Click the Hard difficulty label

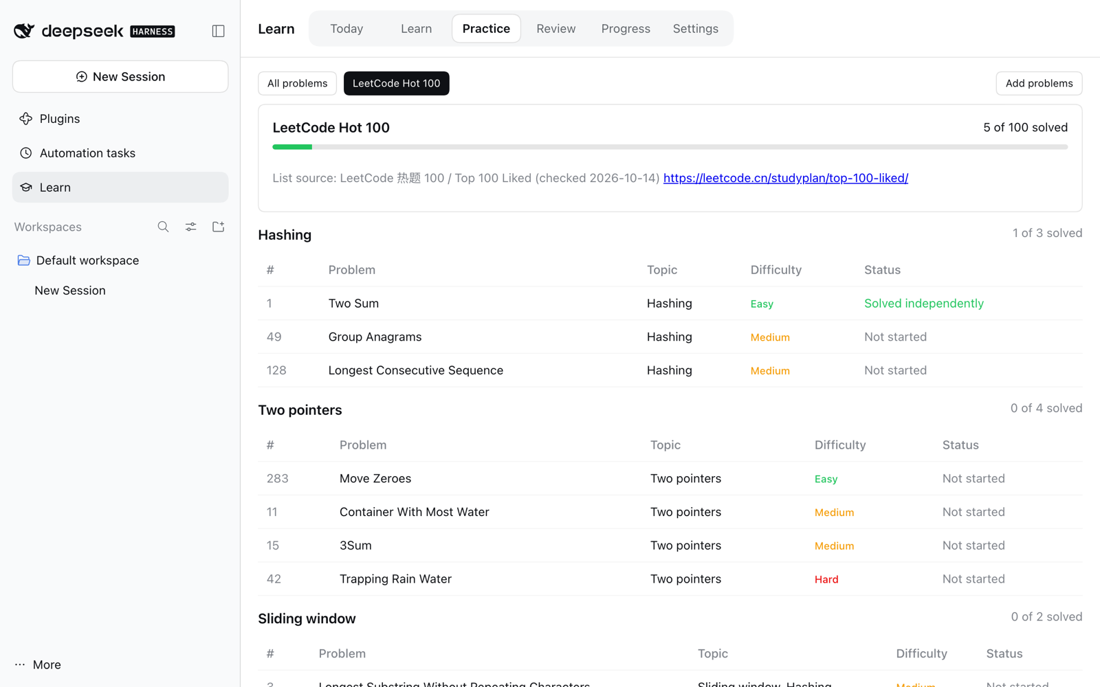tap(826, 579)
